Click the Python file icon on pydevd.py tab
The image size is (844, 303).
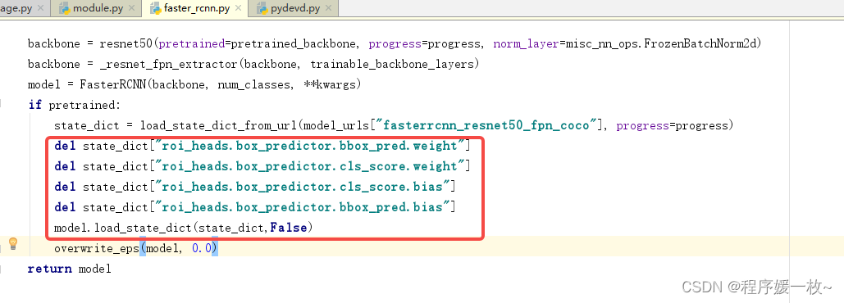[262, 8]
